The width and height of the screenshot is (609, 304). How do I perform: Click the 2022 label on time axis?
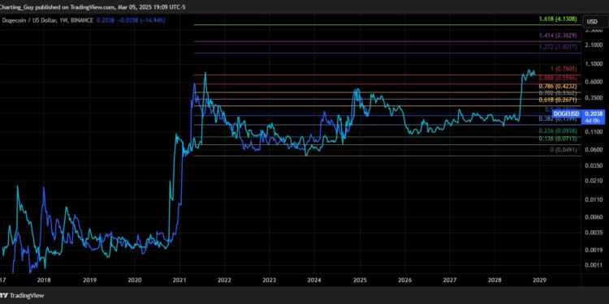click(224, 280)
